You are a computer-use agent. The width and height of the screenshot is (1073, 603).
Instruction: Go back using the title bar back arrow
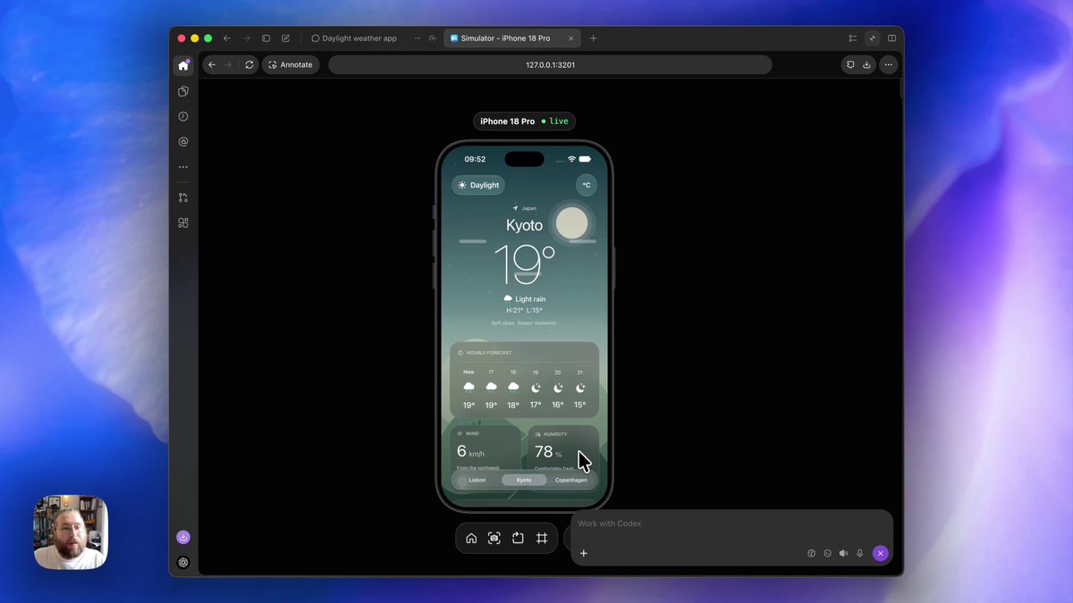[x=227, y=38]
